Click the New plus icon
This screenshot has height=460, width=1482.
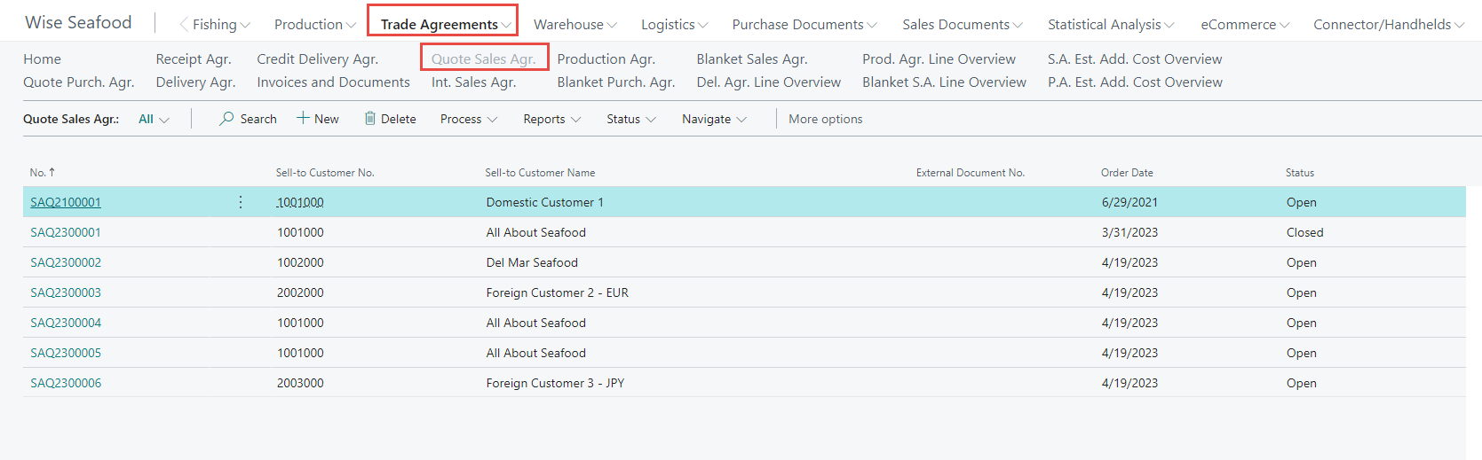(x=303, y=119)
